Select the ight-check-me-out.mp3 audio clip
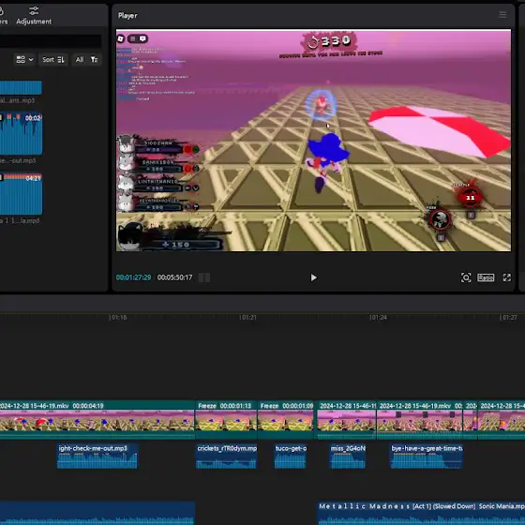 (x=97, y=456)
